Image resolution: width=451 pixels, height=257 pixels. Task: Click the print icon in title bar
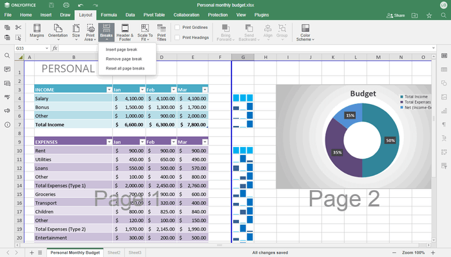[x=66, y=4]
